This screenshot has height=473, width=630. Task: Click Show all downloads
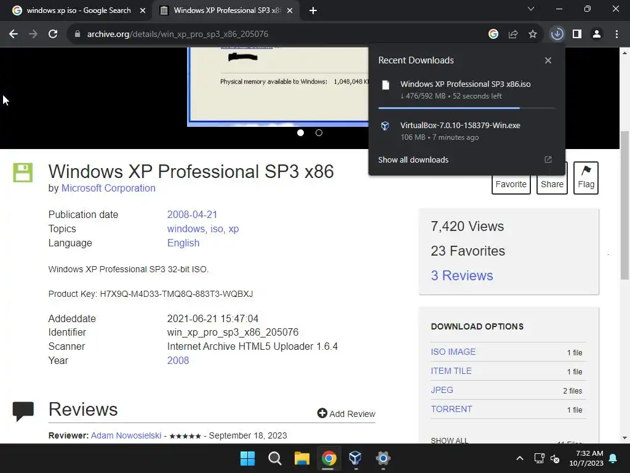[x=413, y=160]
